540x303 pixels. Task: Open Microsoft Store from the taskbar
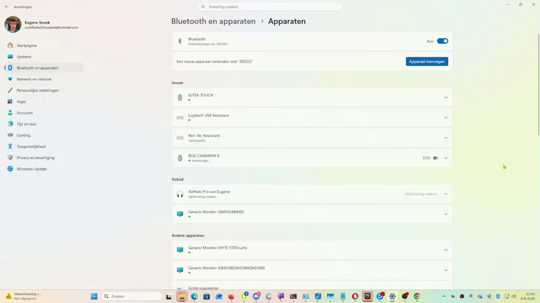pyautogui.click(x=206, y=296)
